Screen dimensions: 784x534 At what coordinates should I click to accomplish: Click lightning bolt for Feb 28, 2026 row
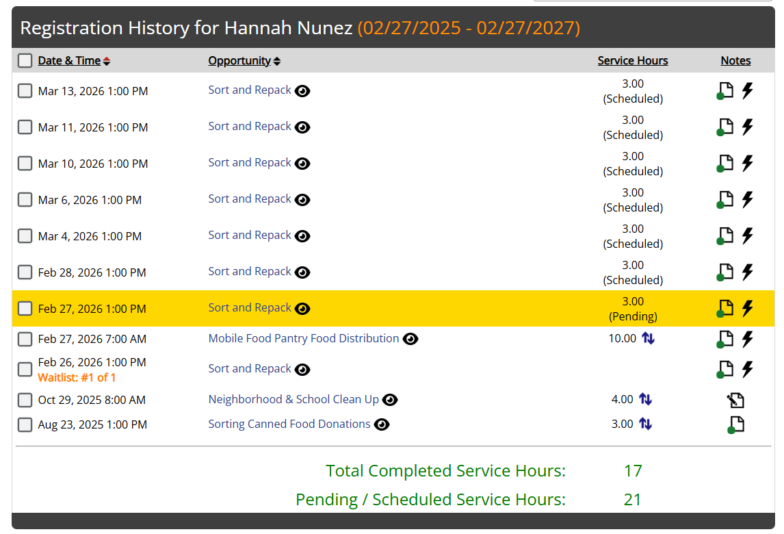(748, 272)
